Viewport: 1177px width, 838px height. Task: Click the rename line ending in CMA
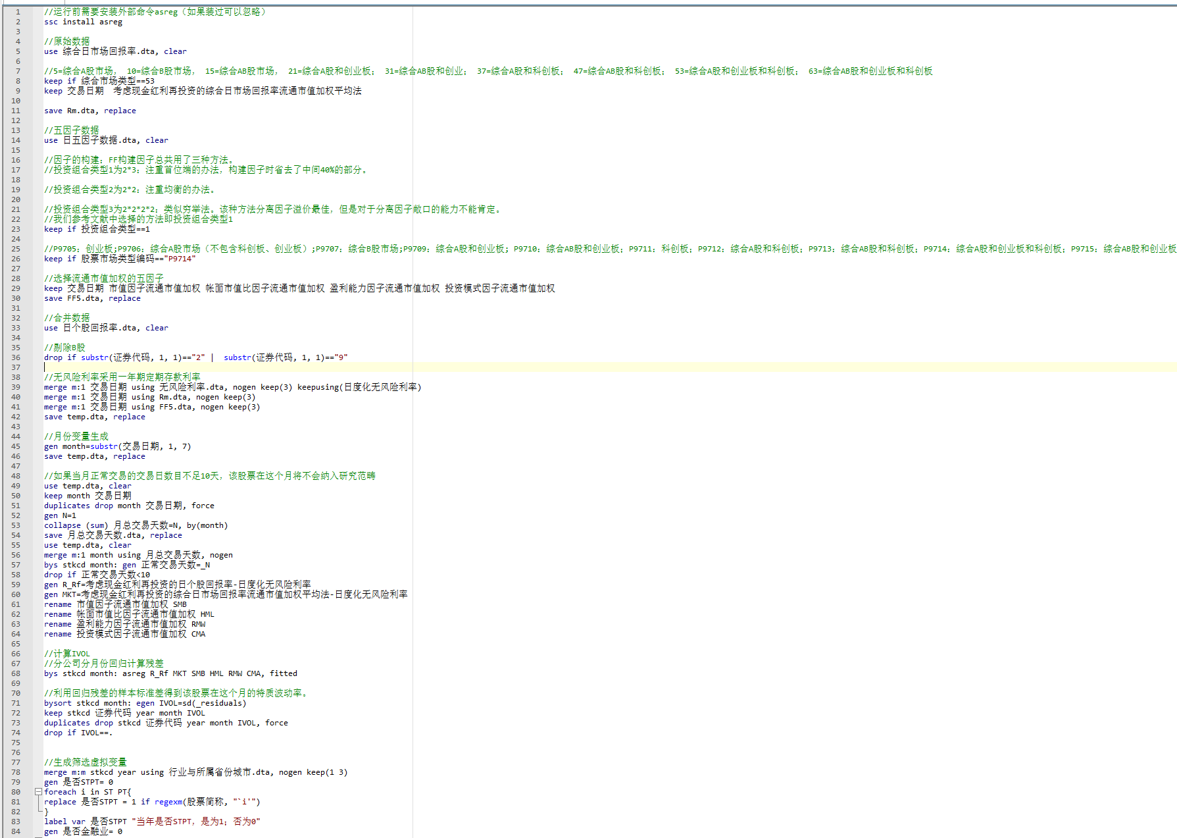click(124, 634)
